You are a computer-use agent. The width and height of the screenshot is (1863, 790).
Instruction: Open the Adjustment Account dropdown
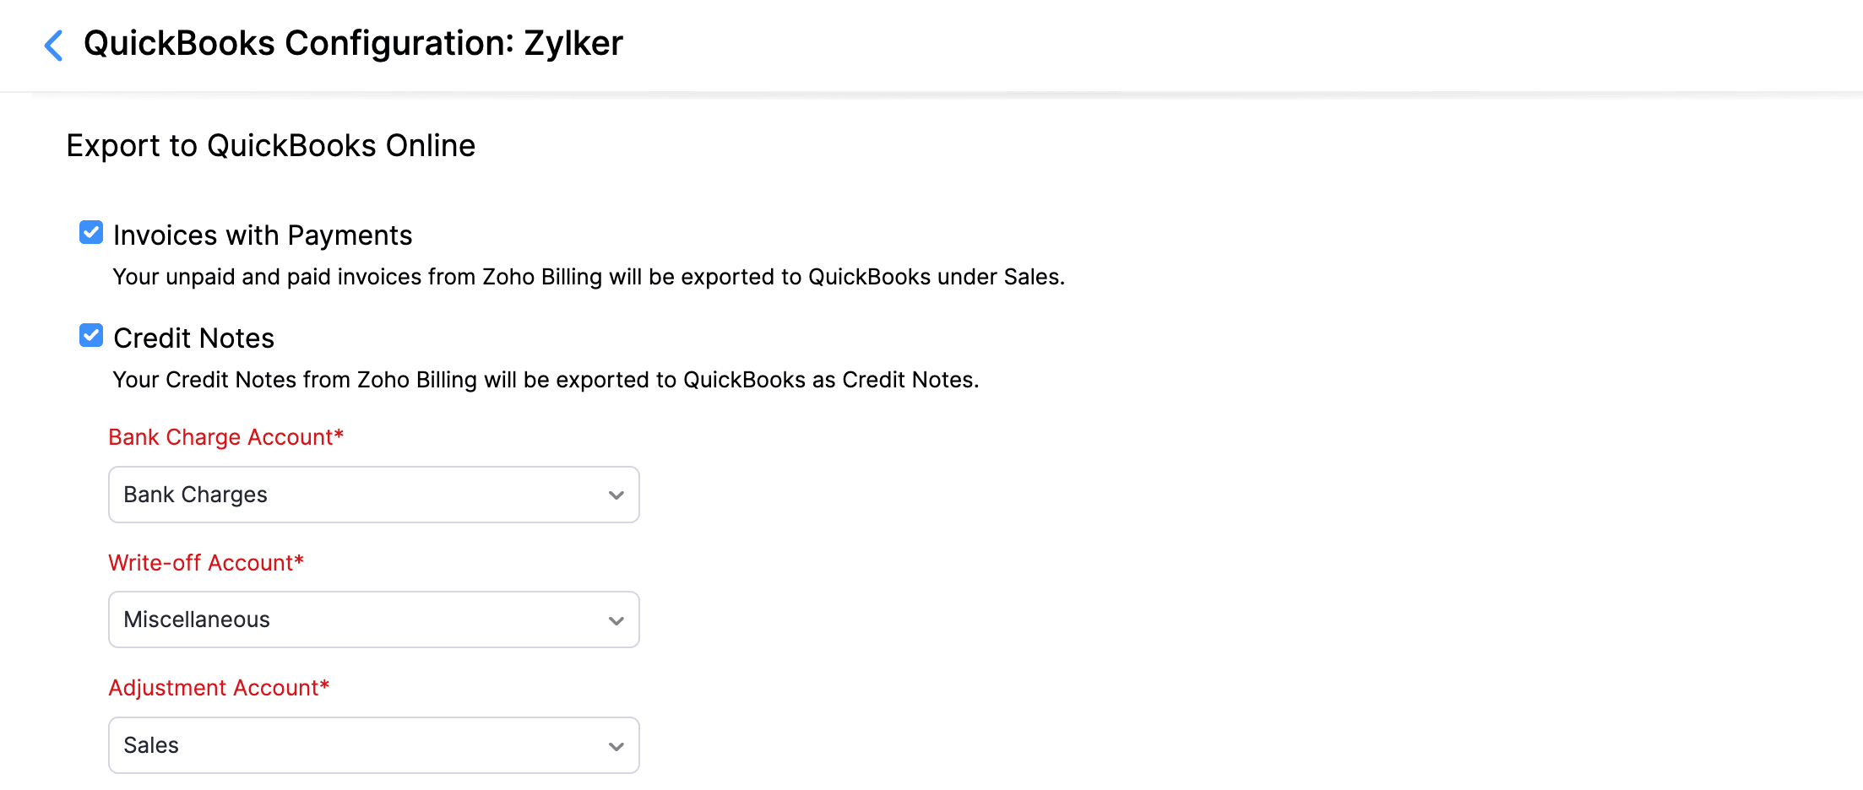(373, 744)
